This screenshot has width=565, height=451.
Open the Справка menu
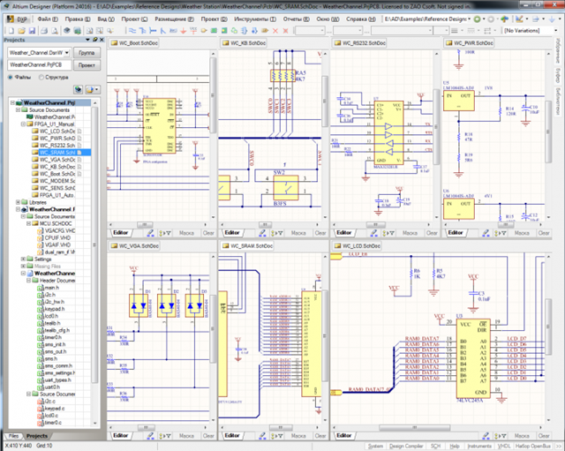[x=361, y=19]
